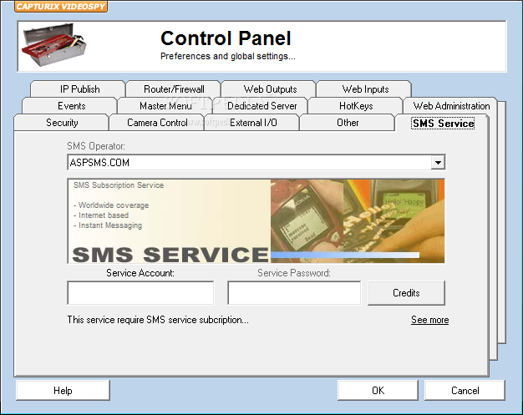Select the Other tab
Image resolution: width=523 pixels, height=415 pixels.
[348, 123]
